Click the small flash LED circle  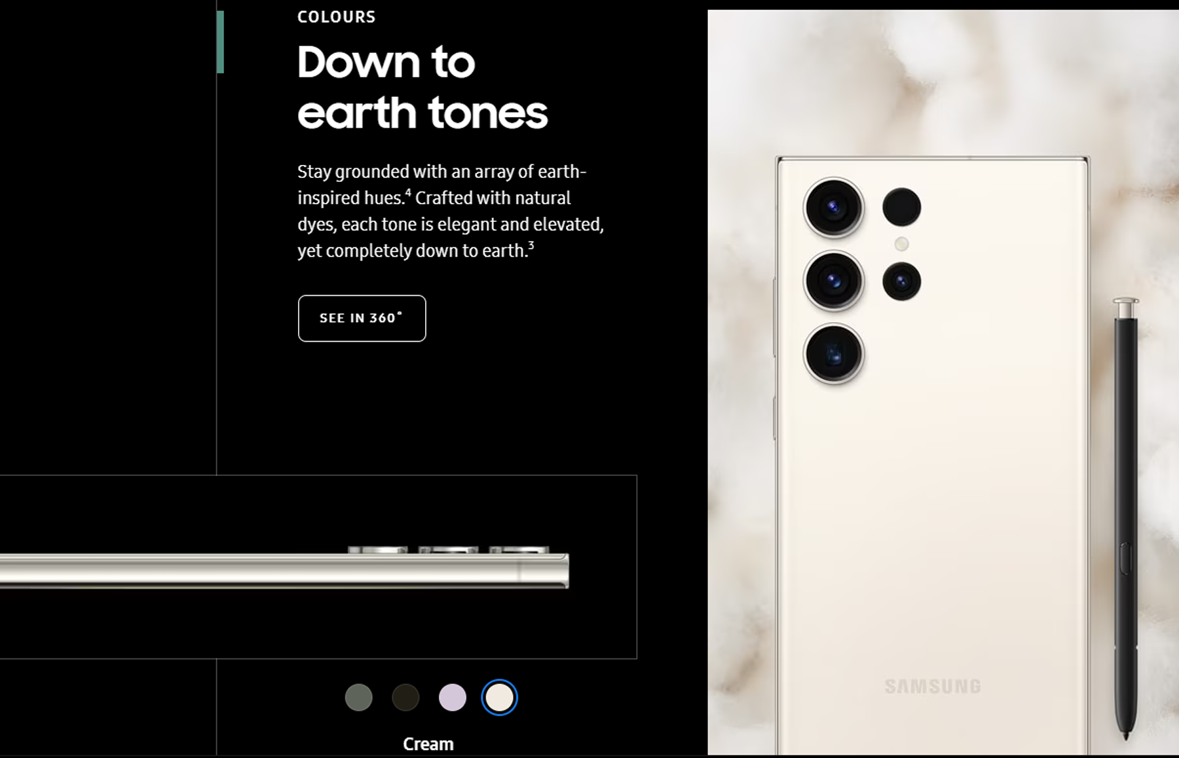tap(902, 244)
